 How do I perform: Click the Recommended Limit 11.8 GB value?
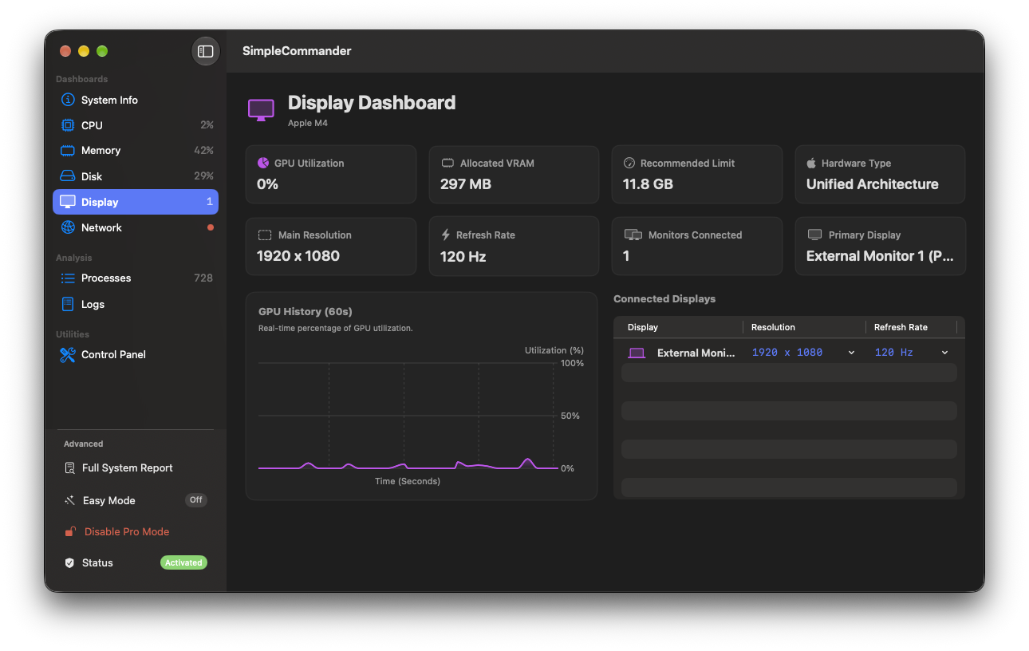[x=648, y=184]
